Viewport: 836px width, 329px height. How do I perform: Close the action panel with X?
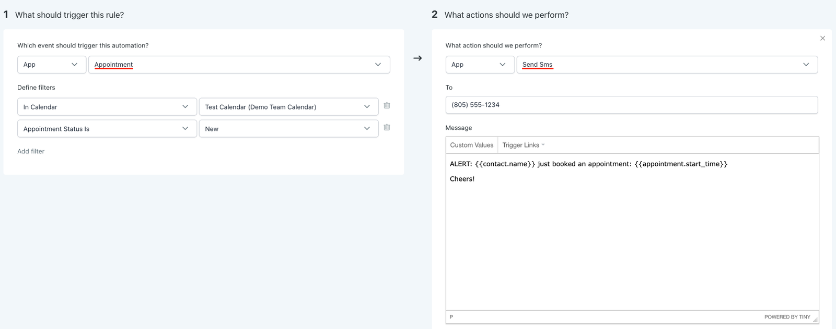[822, 38]
